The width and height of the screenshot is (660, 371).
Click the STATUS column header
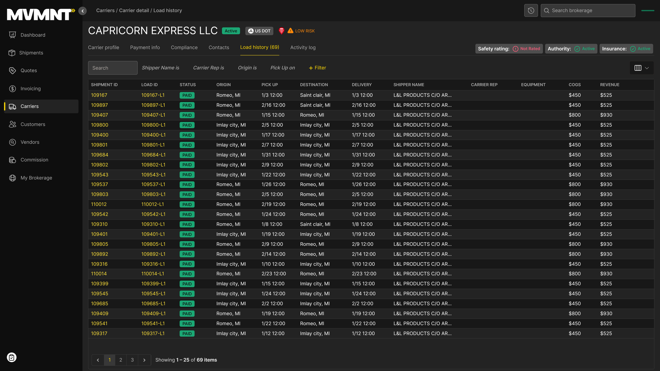pyautogui.click(x=188, y=85)
